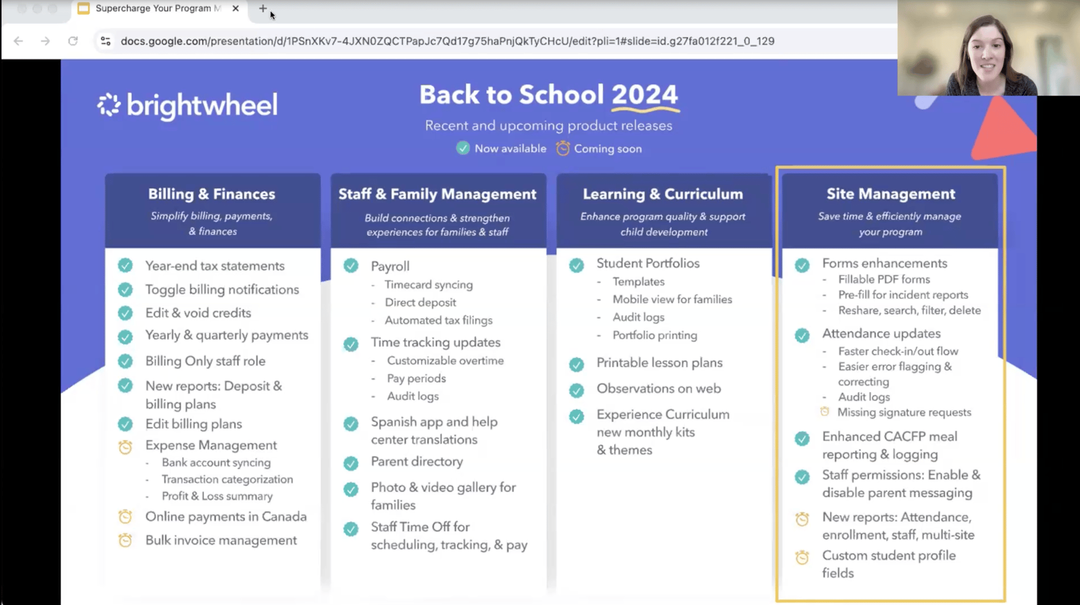The width and height of the screenshot is (1080, 605).
Task: Click the checkmark beside "Forms enhancements"
Action: point(802,265)
